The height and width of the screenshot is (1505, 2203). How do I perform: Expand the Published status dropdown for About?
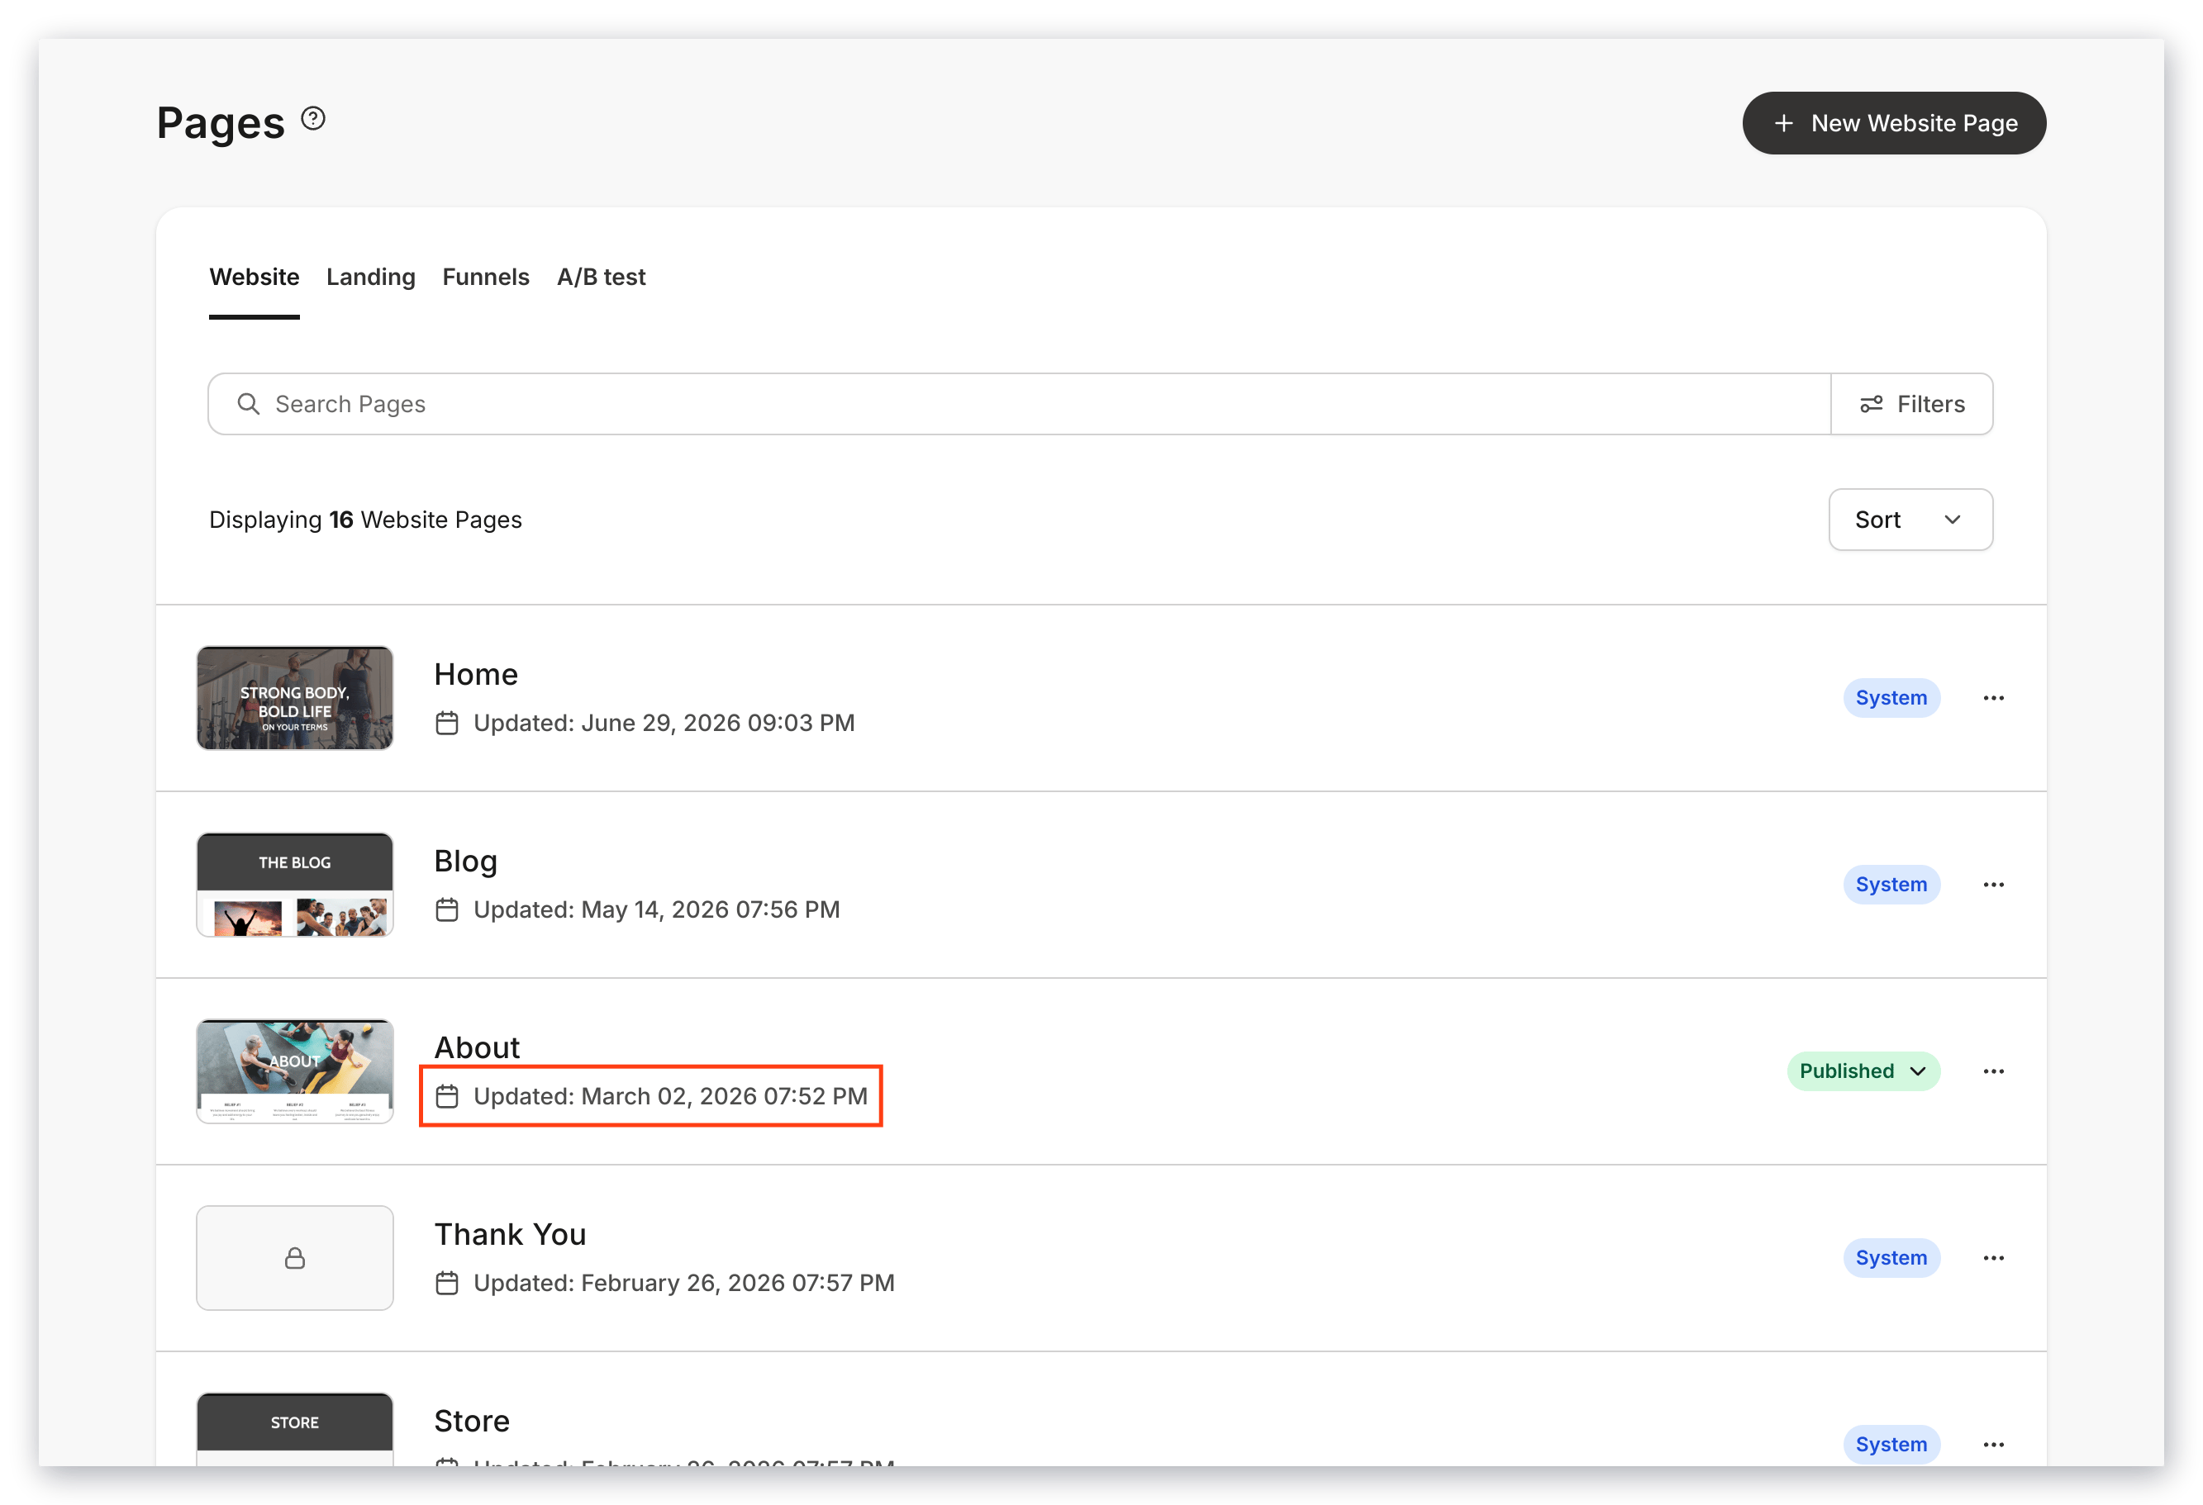point(1863,1071)
